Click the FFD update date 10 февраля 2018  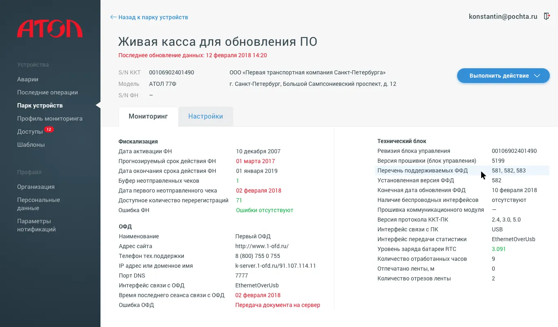(x=514, y=190)
